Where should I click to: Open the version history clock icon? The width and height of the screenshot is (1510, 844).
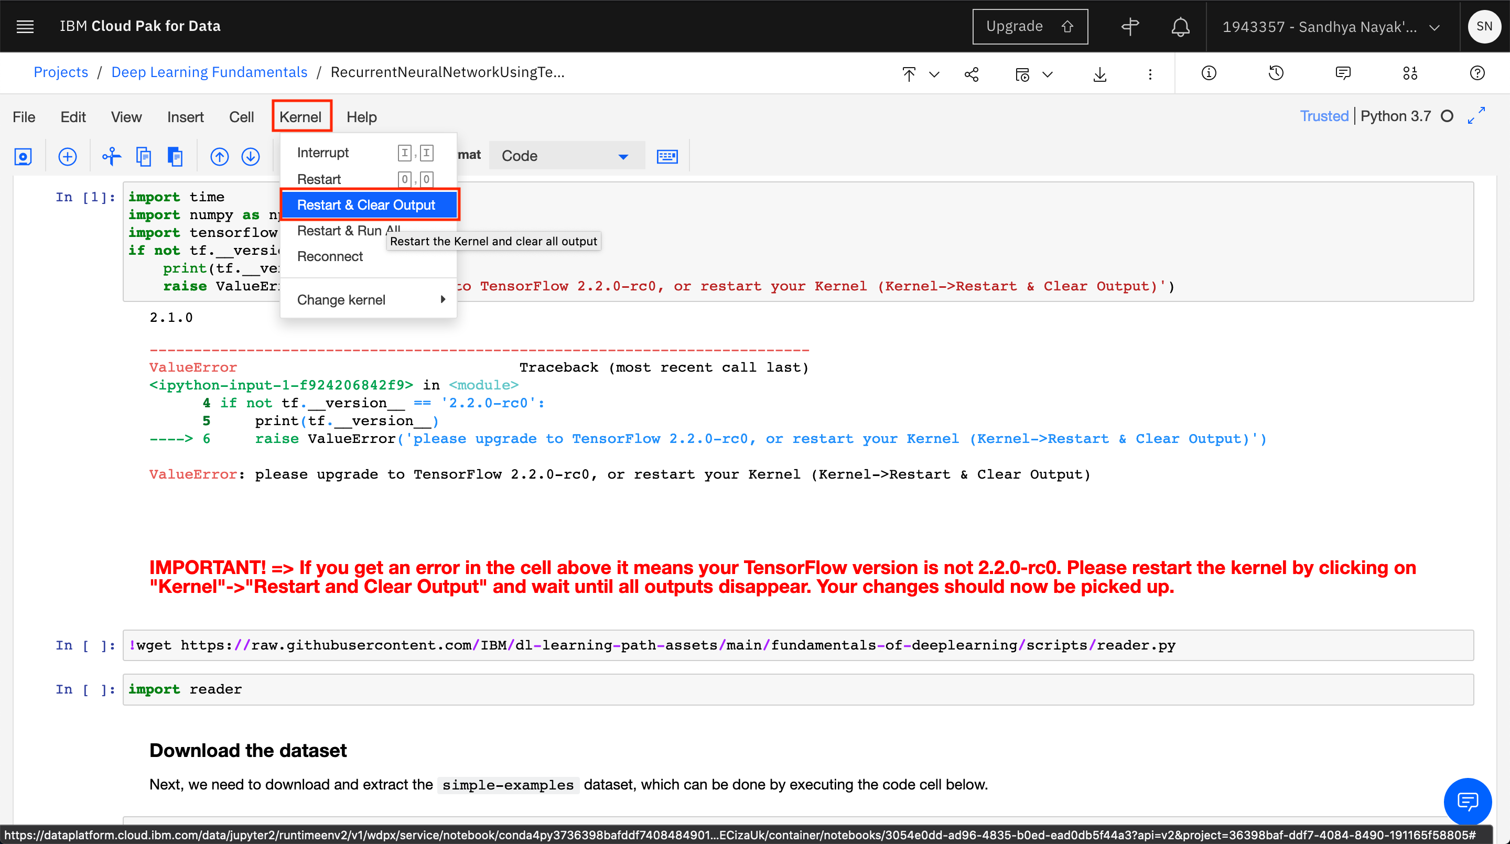1276,73
